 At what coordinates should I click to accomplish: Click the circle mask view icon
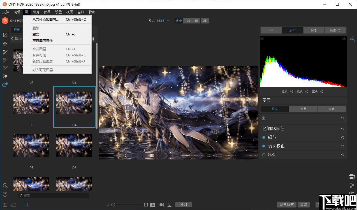coord(161,205)
